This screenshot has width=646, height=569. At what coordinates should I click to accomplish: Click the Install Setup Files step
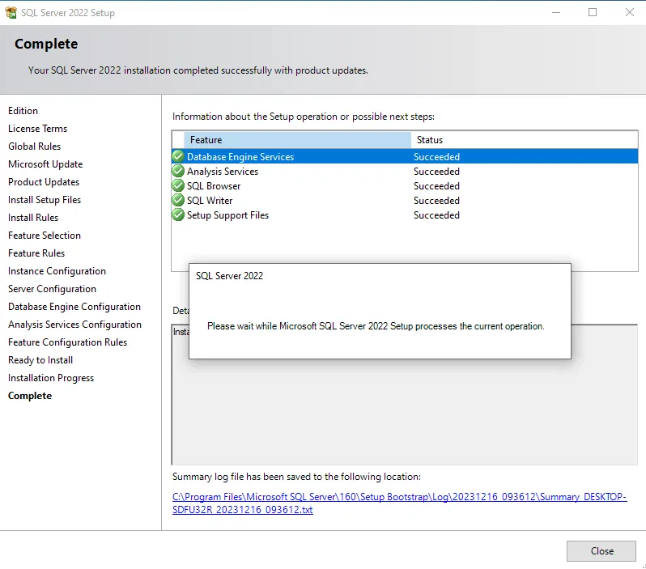tap(45, 200)
